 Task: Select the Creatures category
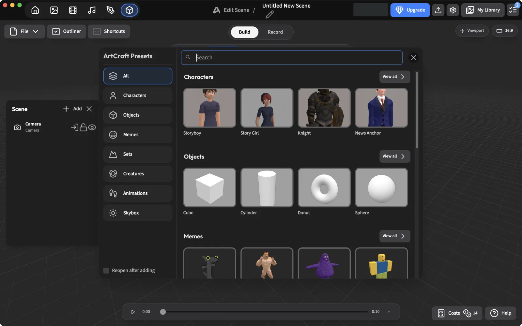138,174
